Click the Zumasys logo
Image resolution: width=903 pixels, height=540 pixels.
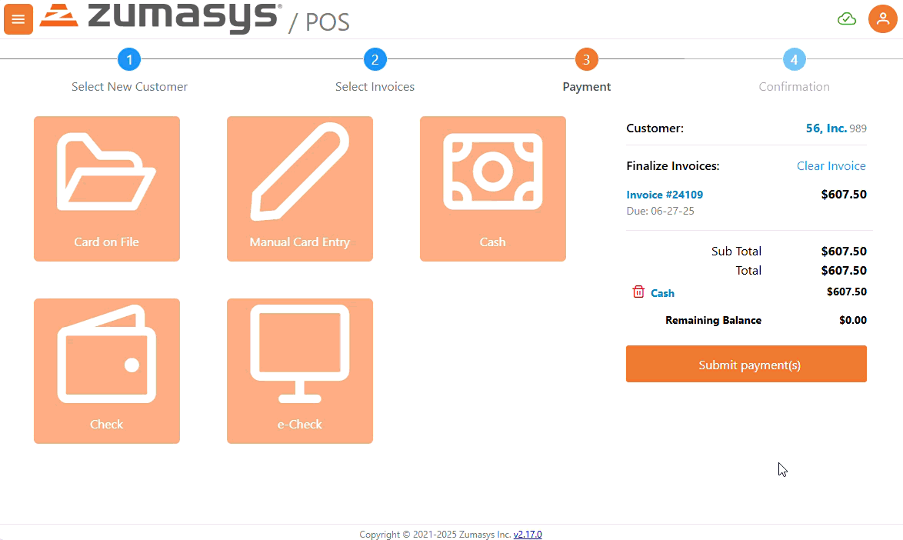click(160, 17)
